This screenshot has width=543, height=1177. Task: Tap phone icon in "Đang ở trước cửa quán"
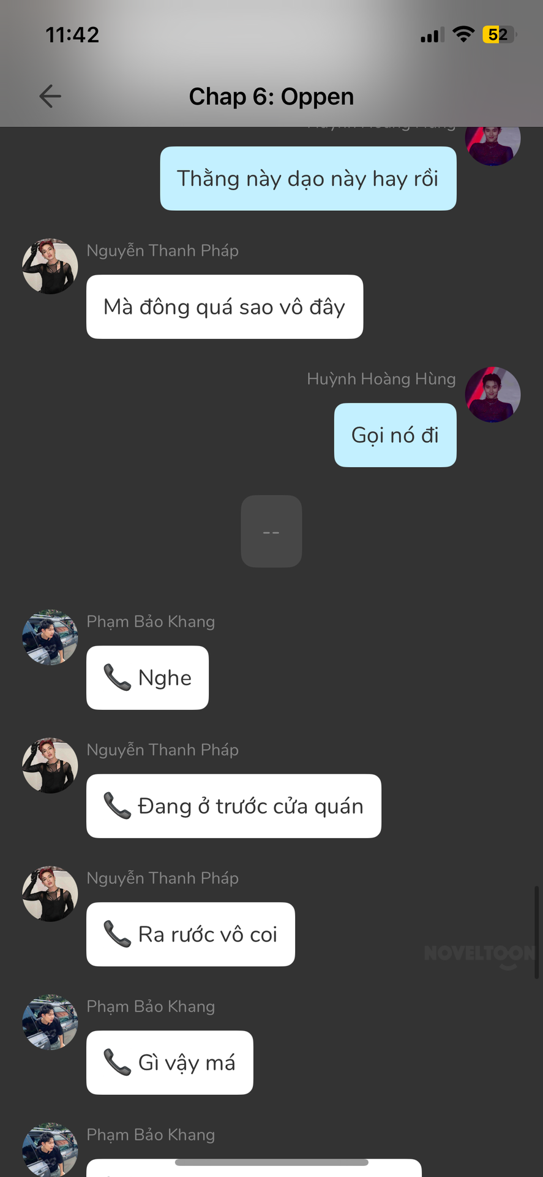tap(117, 806)
